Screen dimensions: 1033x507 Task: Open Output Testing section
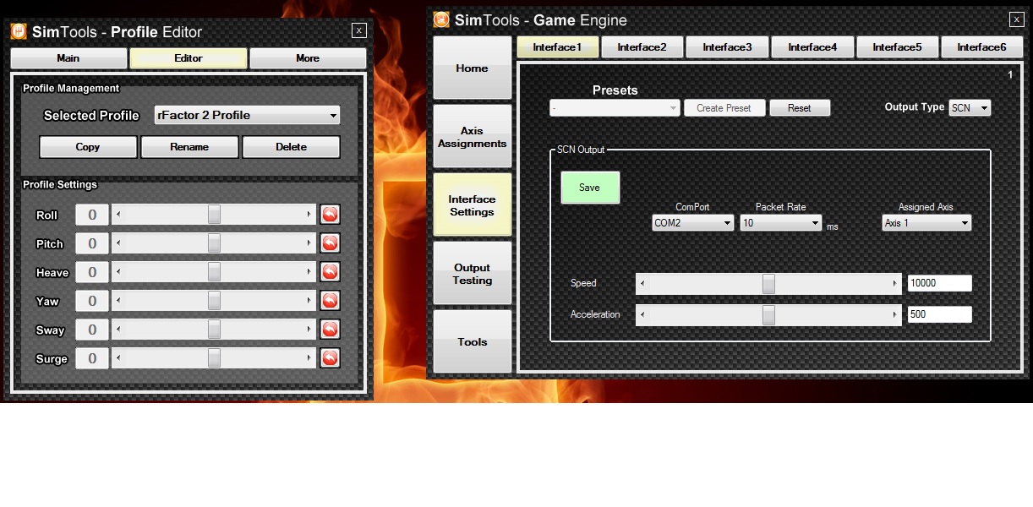473,273
